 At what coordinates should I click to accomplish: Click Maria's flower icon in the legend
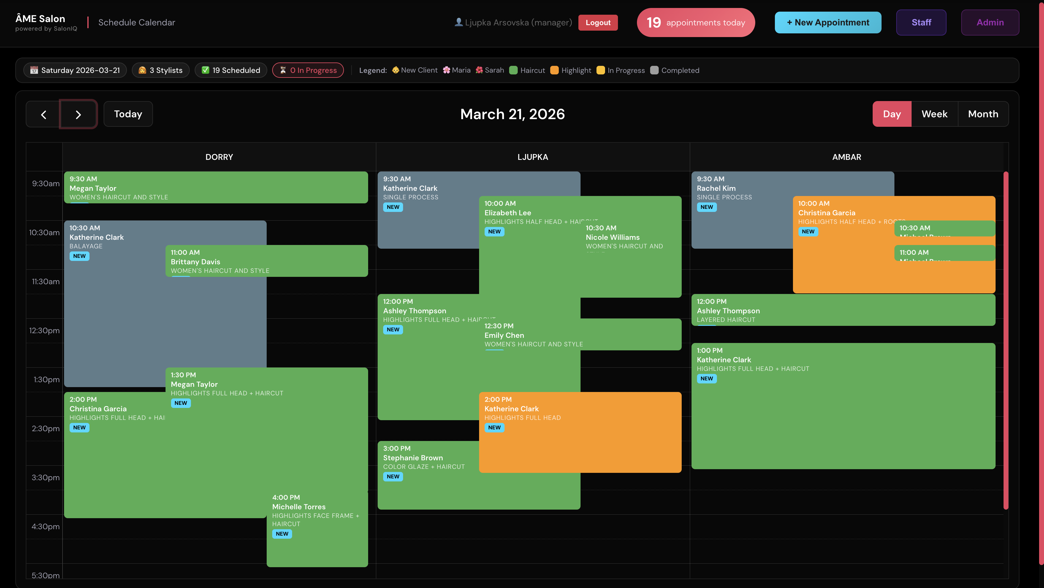447,70
